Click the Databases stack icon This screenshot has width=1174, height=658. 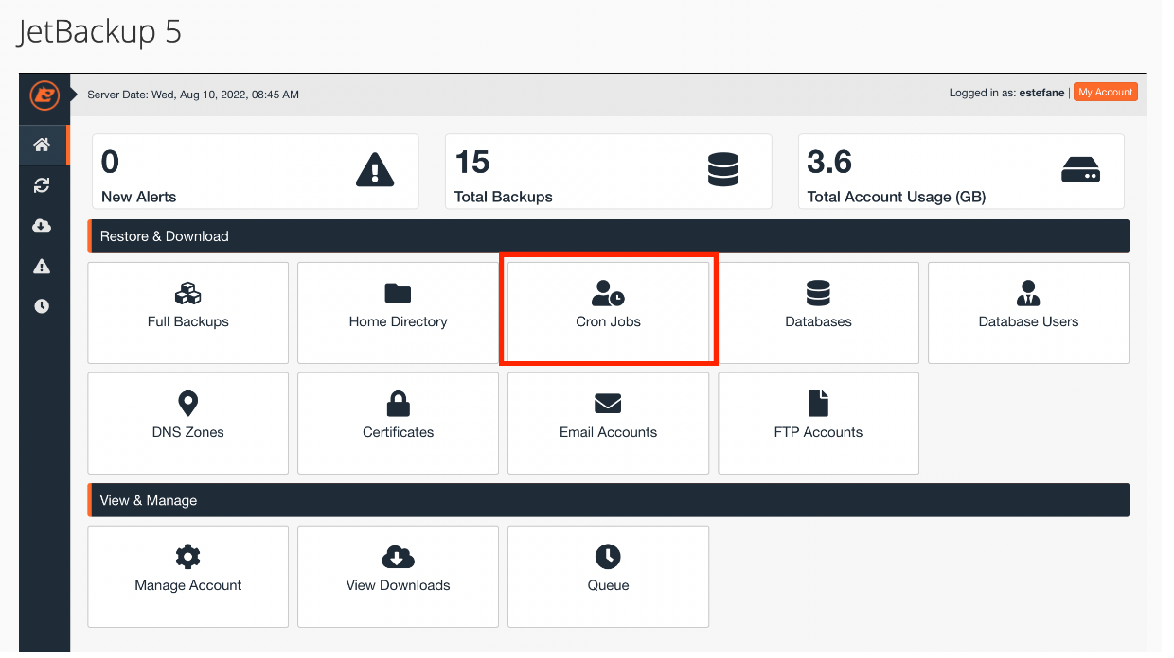(818, 293)
